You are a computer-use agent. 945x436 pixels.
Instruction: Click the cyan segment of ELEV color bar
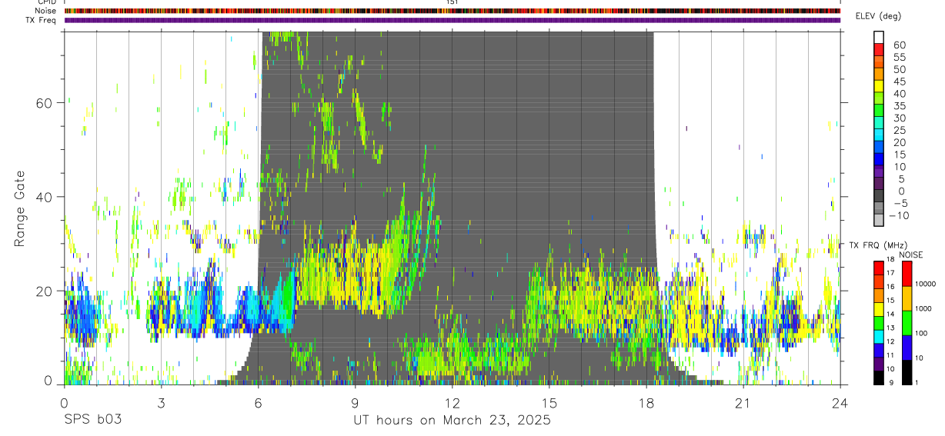880,136
